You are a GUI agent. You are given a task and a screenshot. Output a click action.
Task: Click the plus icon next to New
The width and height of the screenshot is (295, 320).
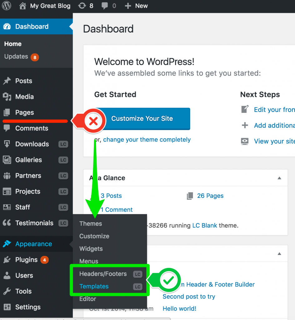128,6
